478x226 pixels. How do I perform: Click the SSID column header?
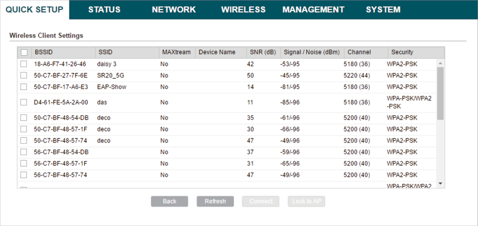[105, 52]
